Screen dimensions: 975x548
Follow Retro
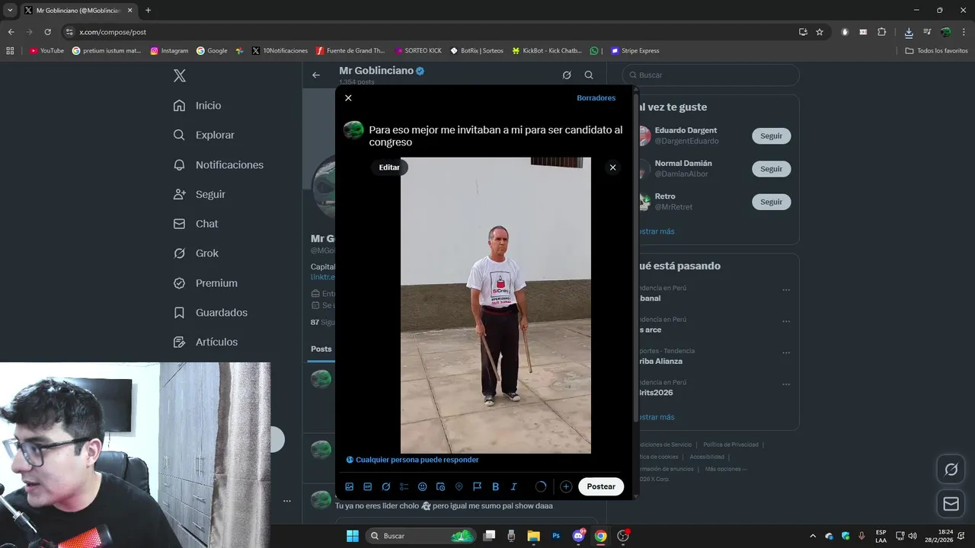tap(771, 202)
